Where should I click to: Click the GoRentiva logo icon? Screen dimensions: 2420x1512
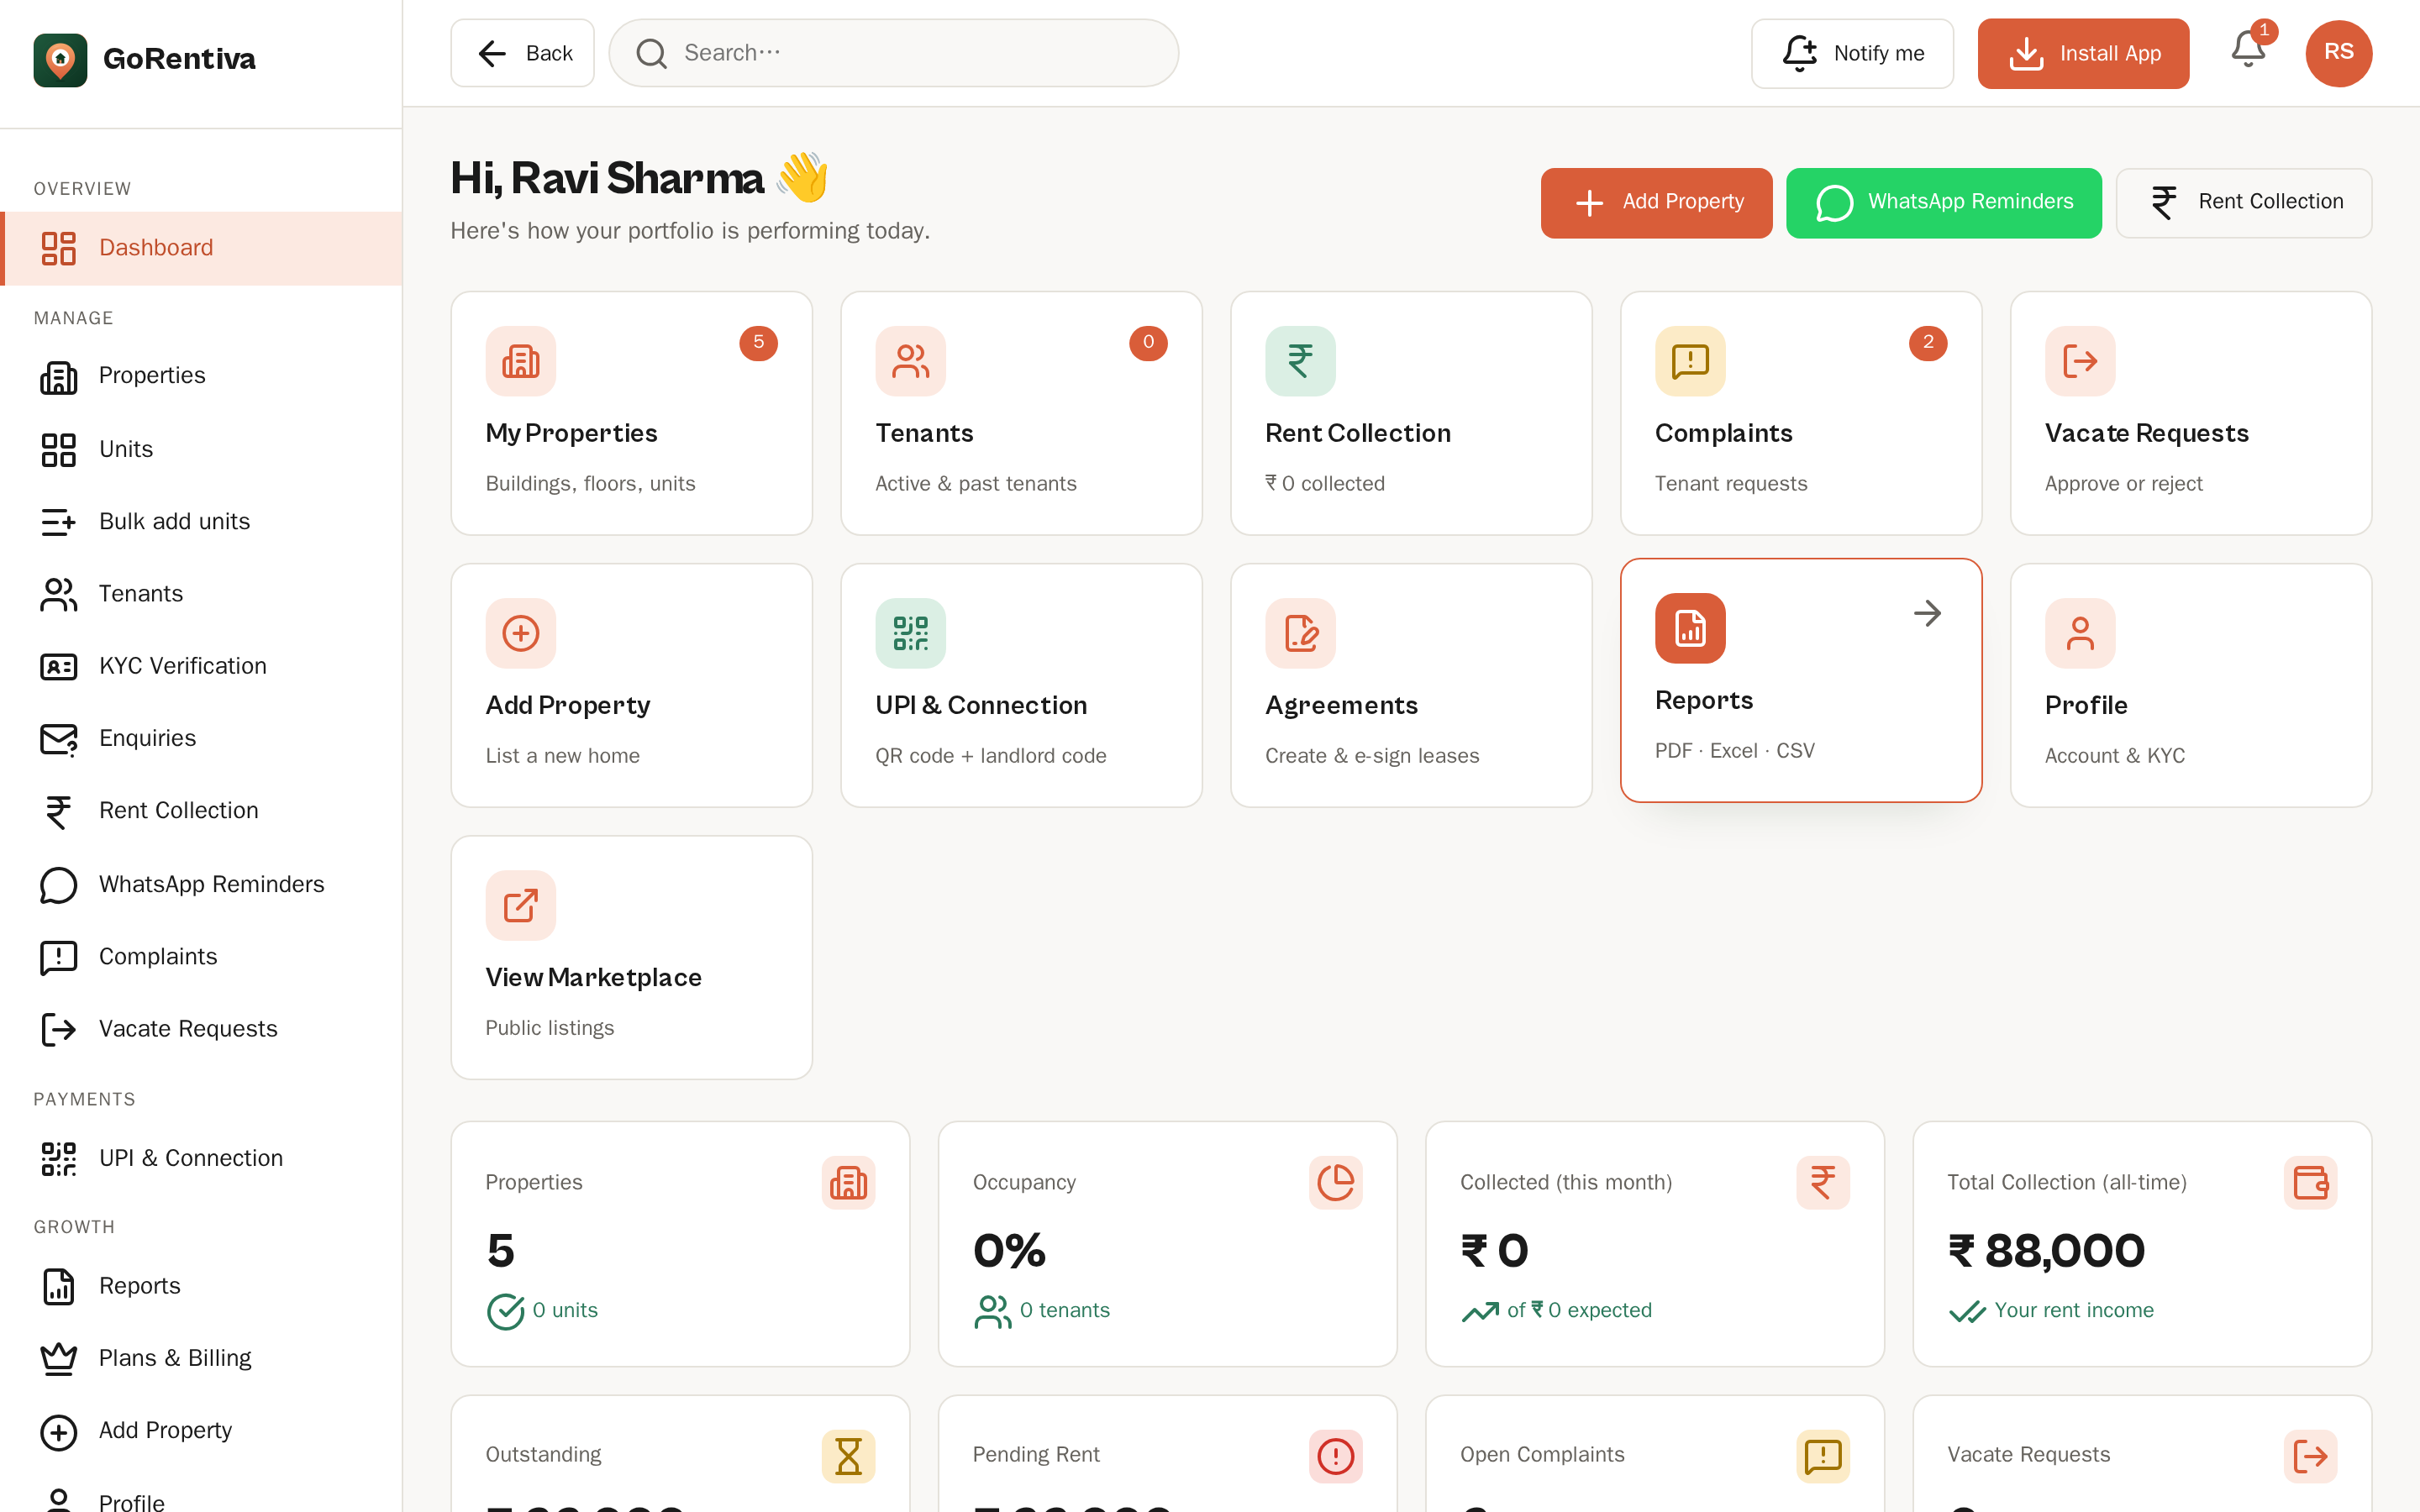(60, 59)
